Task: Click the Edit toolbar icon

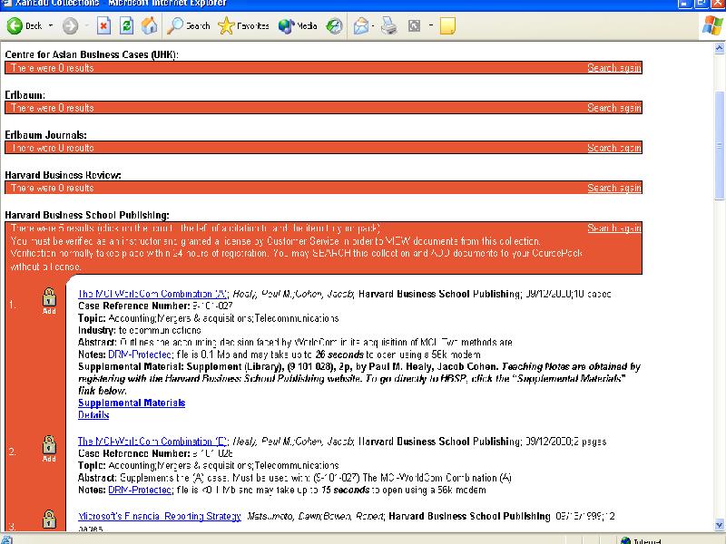Action: [414, 26]
